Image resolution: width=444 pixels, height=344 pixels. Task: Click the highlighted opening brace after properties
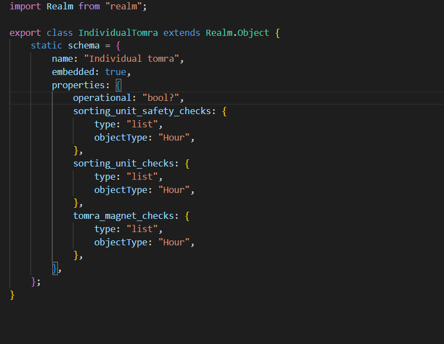(x=118, y=85)
